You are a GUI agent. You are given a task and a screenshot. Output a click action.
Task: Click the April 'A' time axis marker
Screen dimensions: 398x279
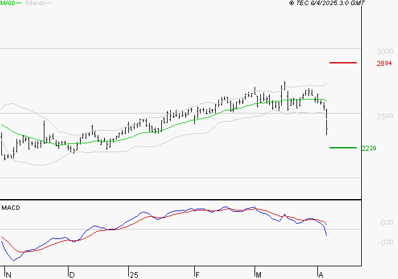coord(319,275)
